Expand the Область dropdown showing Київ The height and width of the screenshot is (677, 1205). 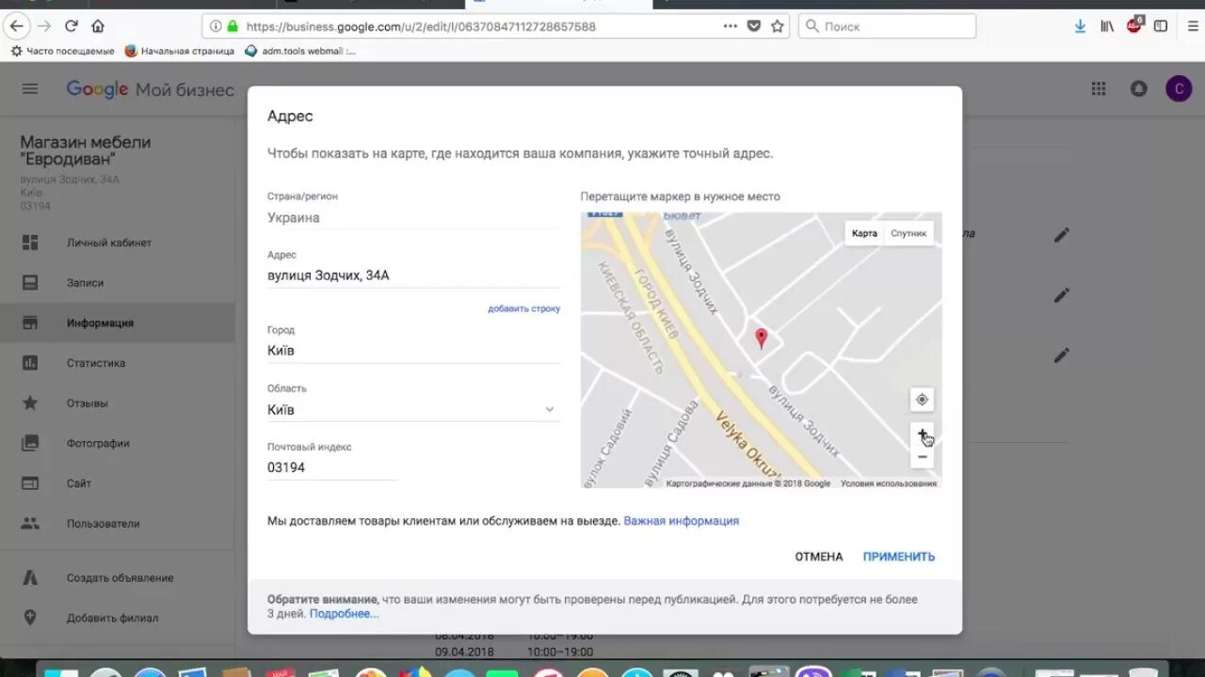[413, 410]
